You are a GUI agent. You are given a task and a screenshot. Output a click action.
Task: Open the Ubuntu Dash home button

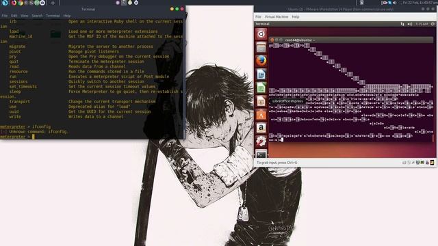point(261,34)
